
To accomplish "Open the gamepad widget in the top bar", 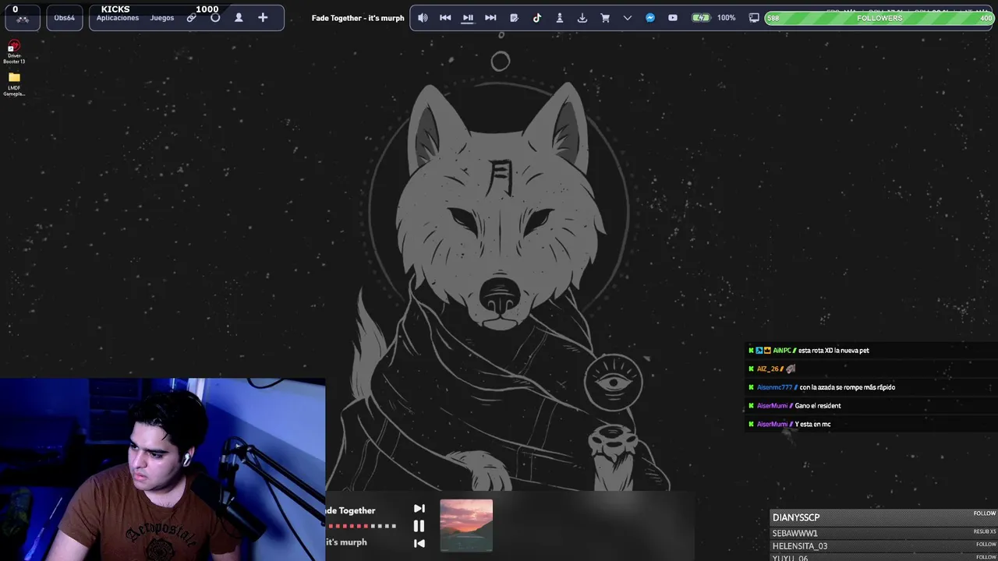I will pos(22,18).
